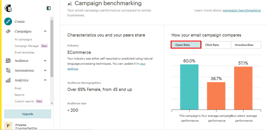Click the New badge beside Custom reports
This screenshot has height=130, width=266.
[39, 101]
